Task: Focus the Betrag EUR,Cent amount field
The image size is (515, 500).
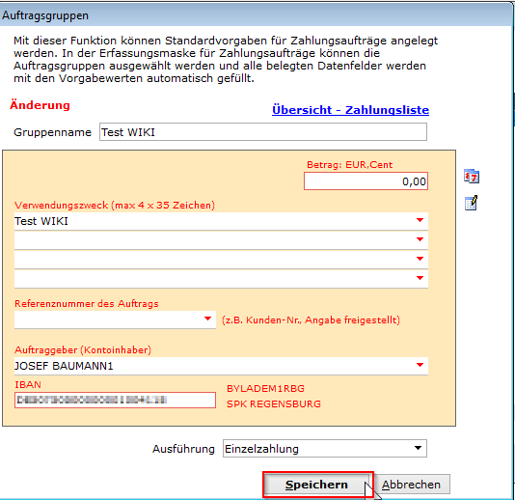Action: coord(366,181)
